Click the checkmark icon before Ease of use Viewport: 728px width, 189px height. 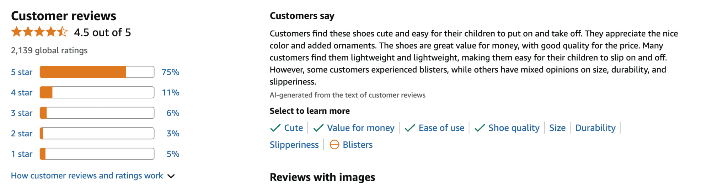point(410,128)
